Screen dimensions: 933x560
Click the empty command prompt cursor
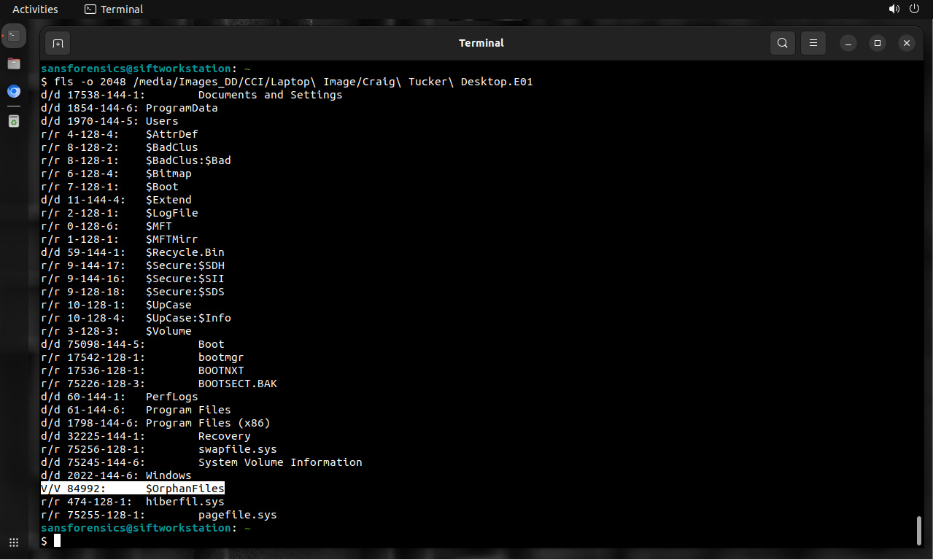tap(57, 541)
